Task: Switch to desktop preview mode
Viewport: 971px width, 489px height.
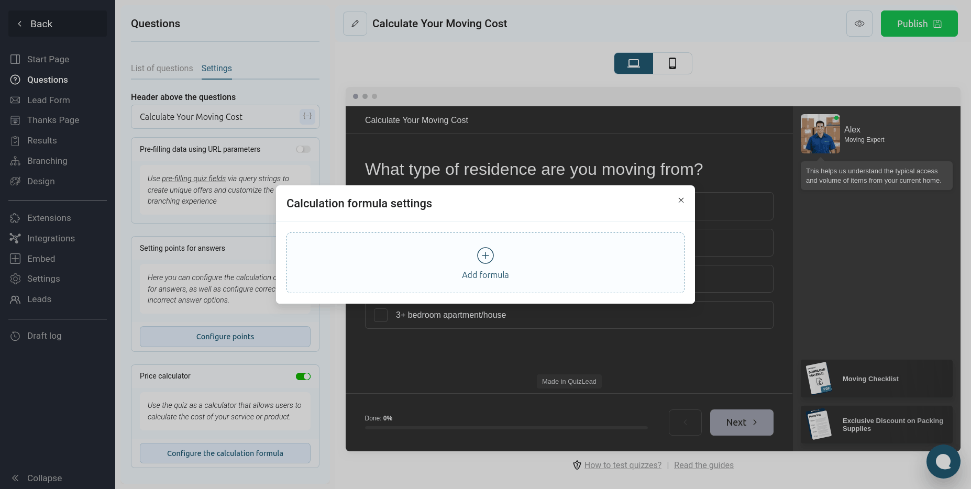Action: (633, 63)
